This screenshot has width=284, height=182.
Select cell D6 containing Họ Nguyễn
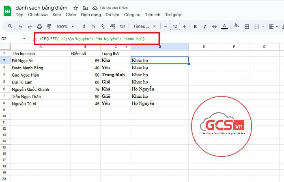[x=159, y=89]
